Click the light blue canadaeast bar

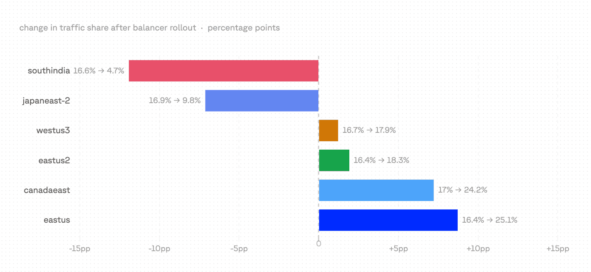(376, 190)
